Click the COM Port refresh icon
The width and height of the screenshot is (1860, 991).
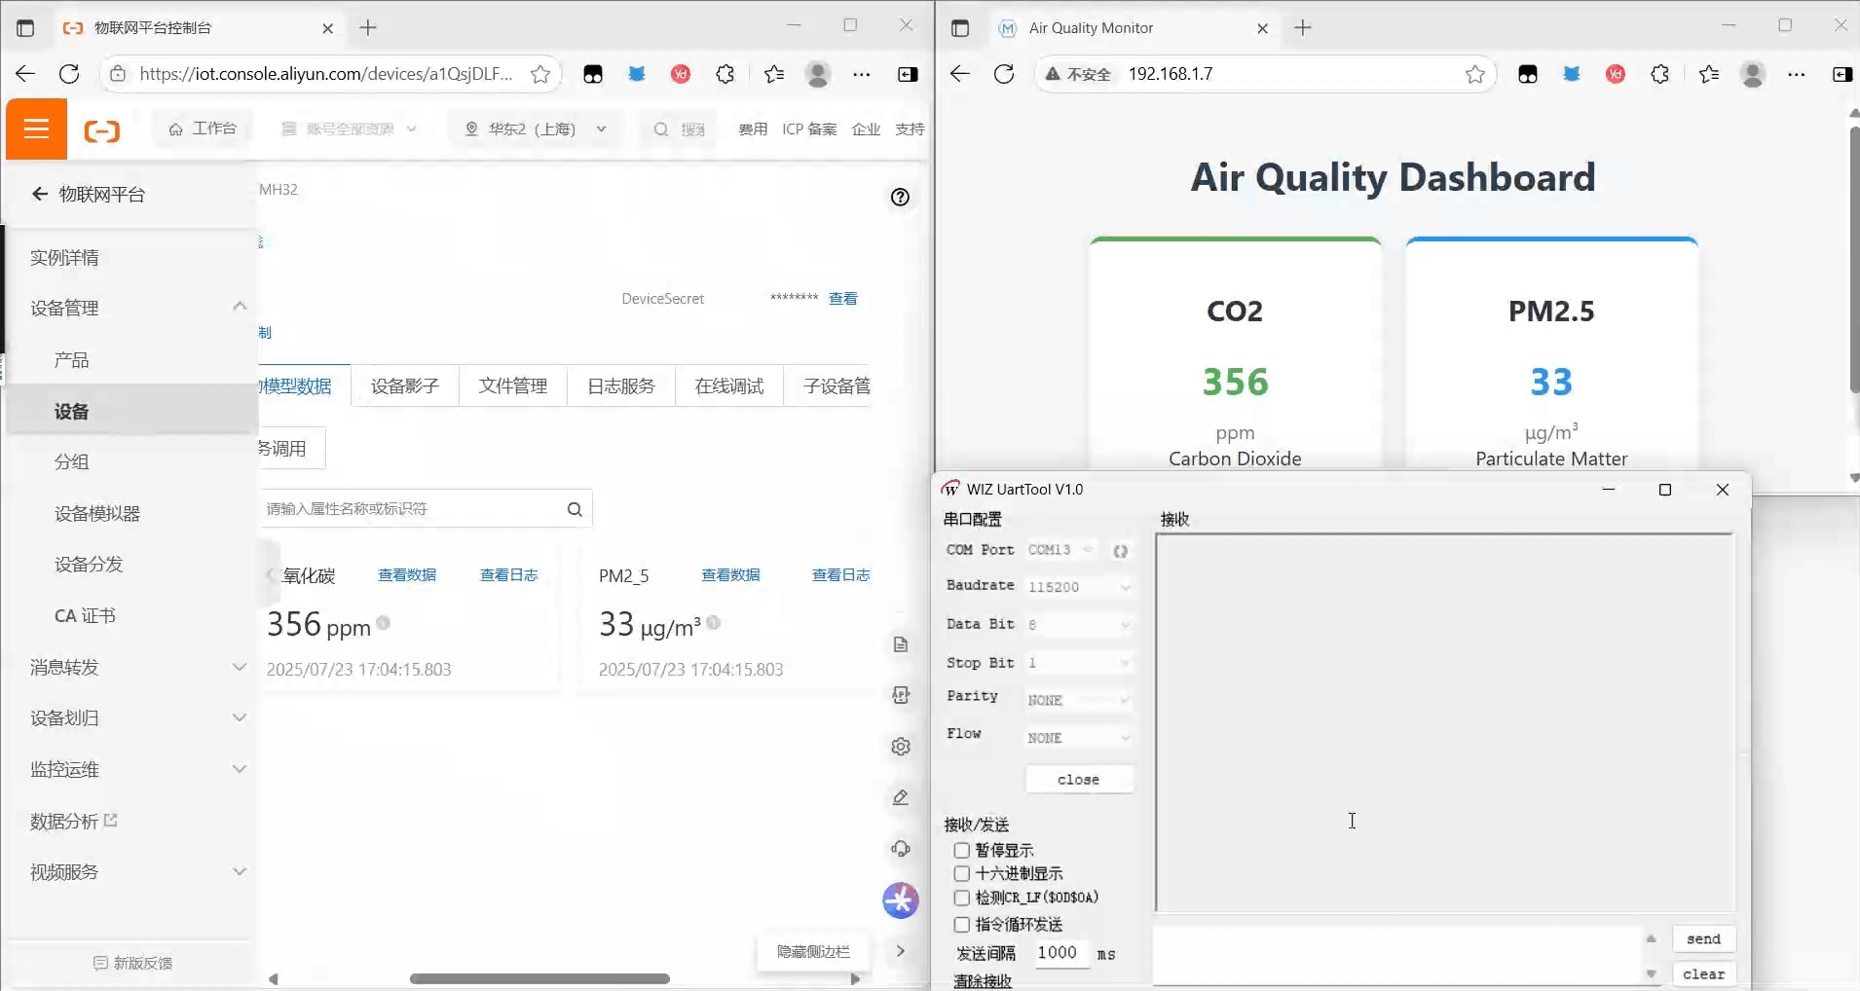[1121, 551]
